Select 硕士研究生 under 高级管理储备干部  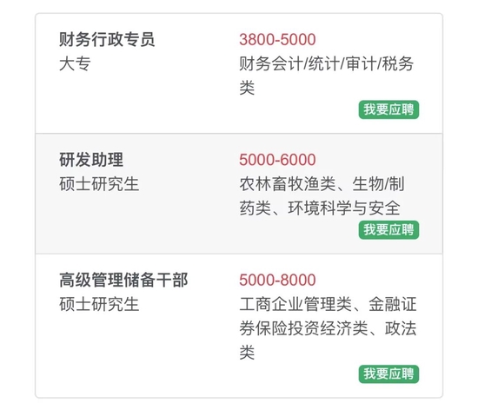99,304
